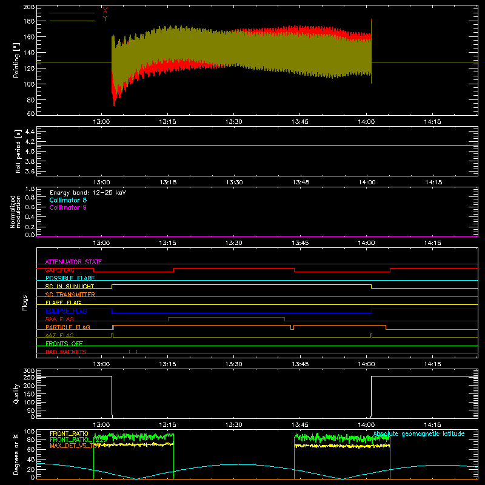
Task: Click the 13:00 tick under the Pointing plot
Action: point(101,122)
